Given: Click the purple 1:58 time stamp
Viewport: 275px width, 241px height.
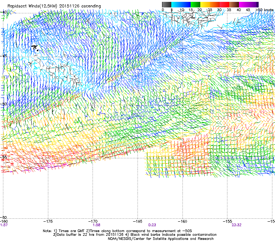Looking at the screenshot, I should [97, 225].
